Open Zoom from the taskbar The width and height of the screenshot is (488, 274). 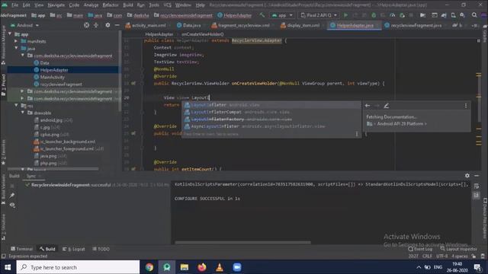click(x=237, y=267)
